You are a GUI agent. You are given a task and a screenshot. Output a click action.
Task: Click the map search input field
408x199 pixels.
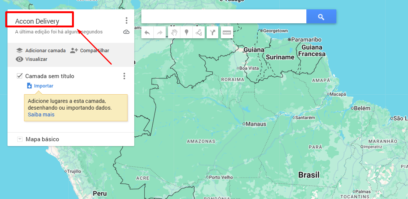pyautogui.click(x=223, y=17)
